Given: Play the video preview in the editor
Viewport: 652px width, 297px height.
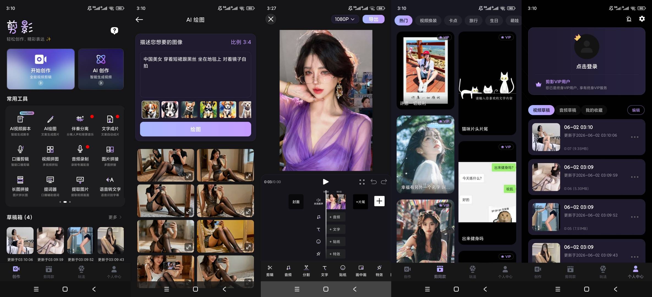Looking at the screenshot, I should point(326,182).
